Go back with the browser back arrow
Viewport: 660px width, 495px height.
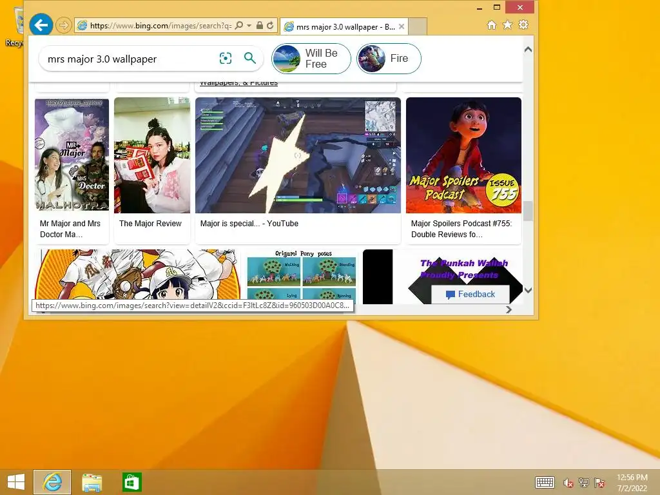[41, 25]
